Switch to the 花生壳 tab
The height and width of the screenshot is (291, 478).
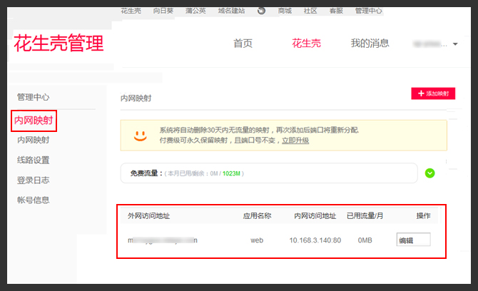coord(306,44)
